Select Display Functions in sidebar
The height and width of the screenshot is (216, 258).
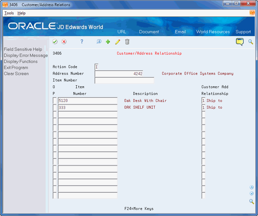[21, 61]
